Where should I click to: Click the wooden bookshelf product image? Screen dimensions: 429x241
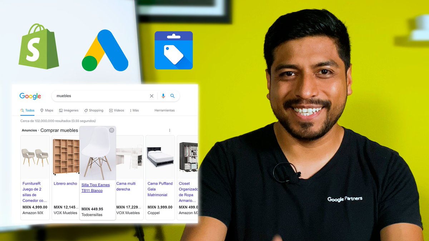click(66, 156)
